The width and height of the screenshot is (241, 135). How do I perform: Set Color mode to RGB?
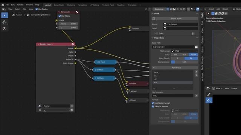[185, 55]
